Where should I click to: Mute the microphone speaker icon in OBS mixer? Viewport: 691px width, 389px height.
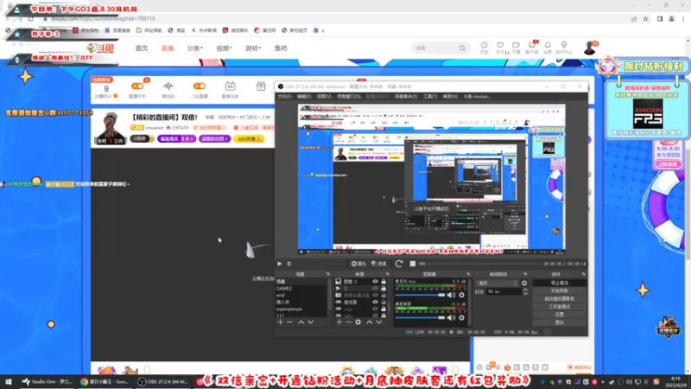point(451,295)
